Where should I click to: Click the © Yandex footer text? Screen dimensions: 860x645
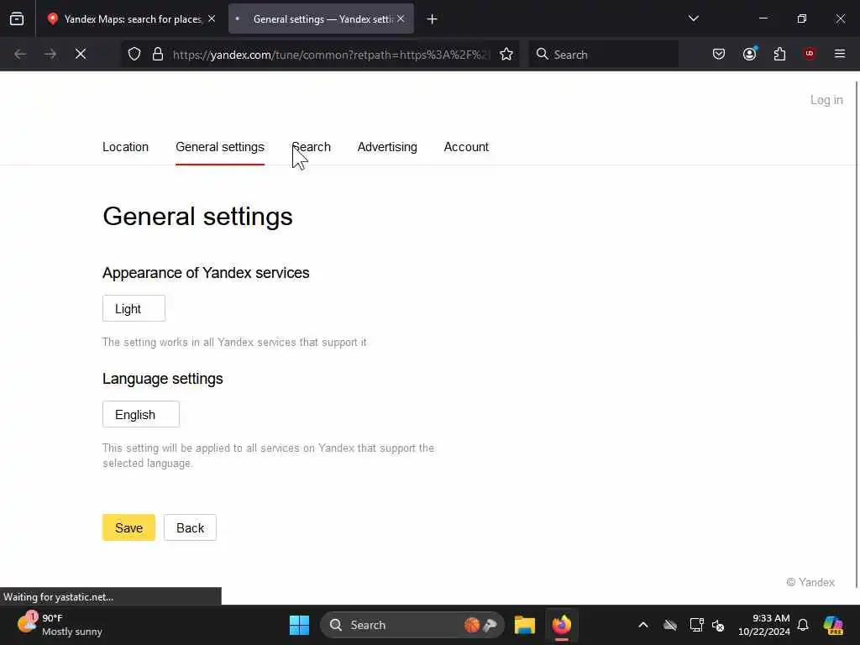point(810,582)
